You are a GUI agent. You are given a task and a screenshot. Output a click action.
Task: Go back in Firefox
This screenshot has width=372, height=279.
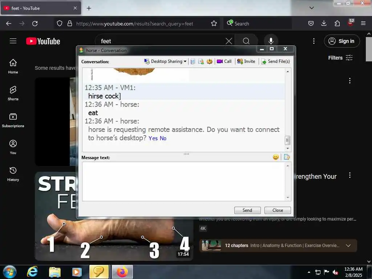[9, 24]
